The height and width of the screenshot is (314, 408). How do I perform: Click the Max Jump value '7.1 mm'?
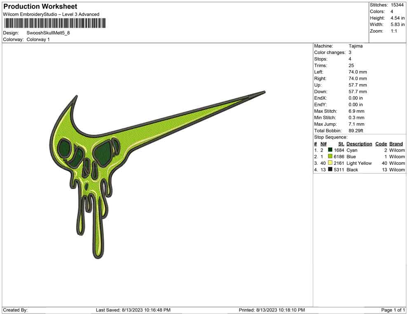click(356, 124)
